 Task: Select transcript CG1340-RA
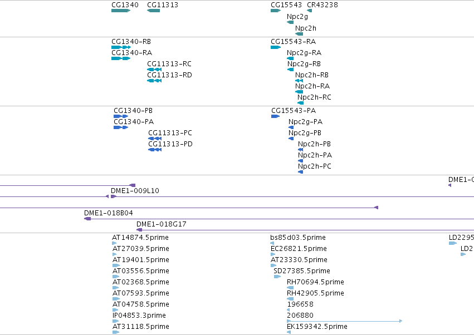[121, 58]
